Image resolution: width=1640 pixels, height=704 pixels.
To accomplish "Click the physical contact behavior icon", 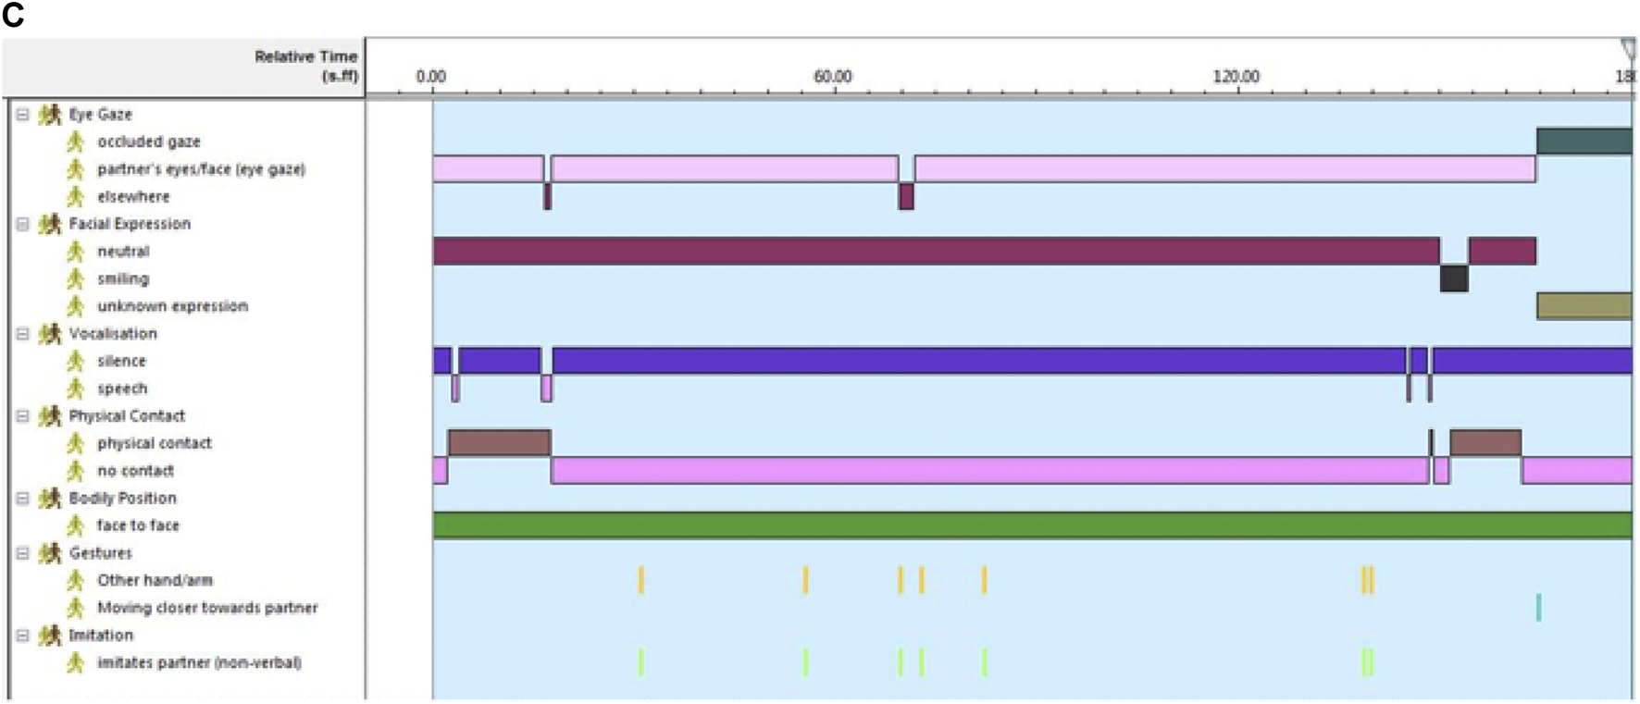I will (76, 443).
